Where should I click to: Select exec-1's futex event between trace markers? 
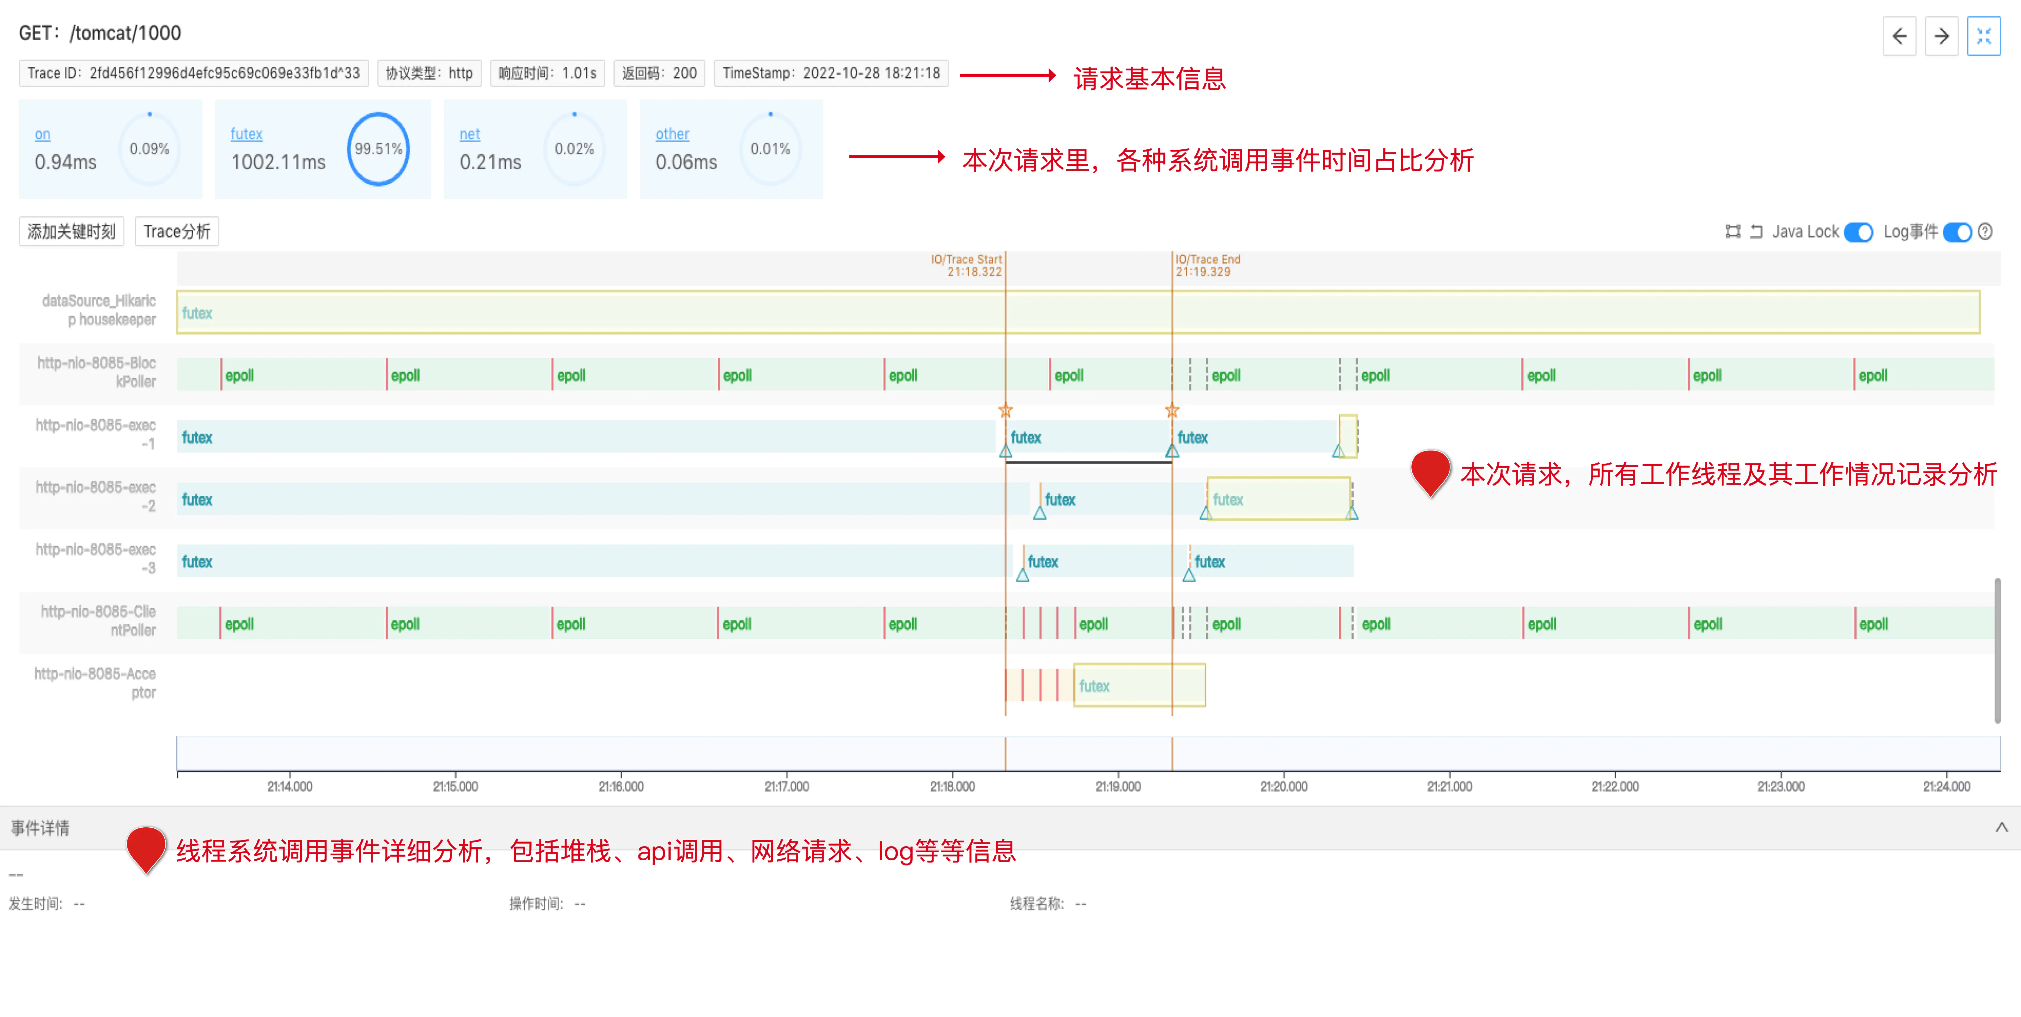point(1089,437)
